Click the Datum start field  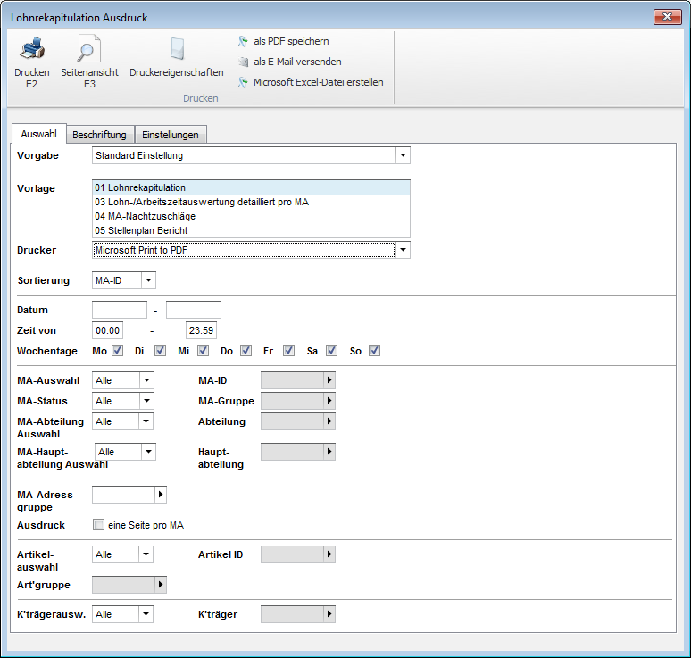click(120, 310)
